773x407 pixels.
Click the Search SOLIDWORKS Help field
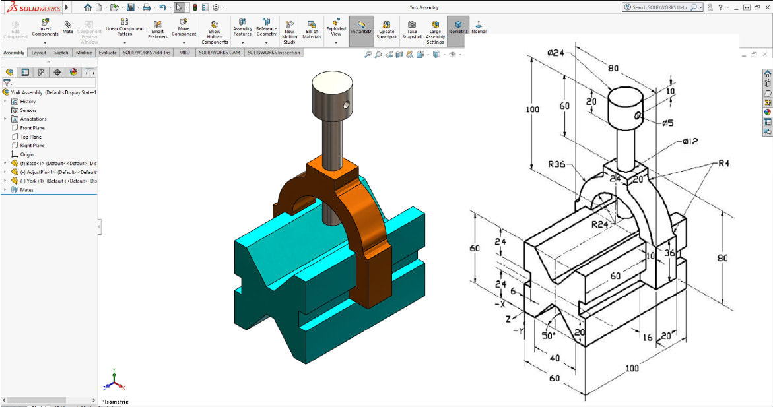(x=662, y=7)
